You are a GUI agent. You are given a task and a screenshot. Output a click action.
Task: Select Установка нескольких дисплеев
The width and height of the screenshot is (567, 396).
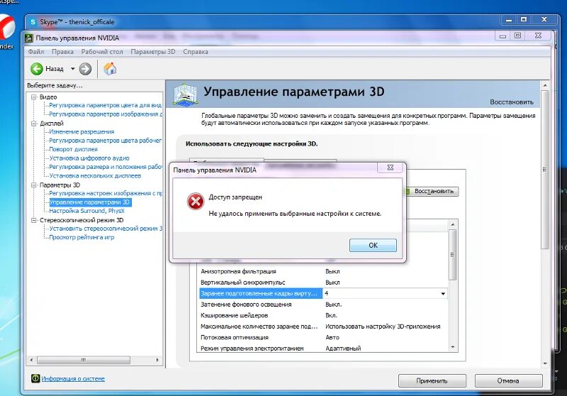95,176
